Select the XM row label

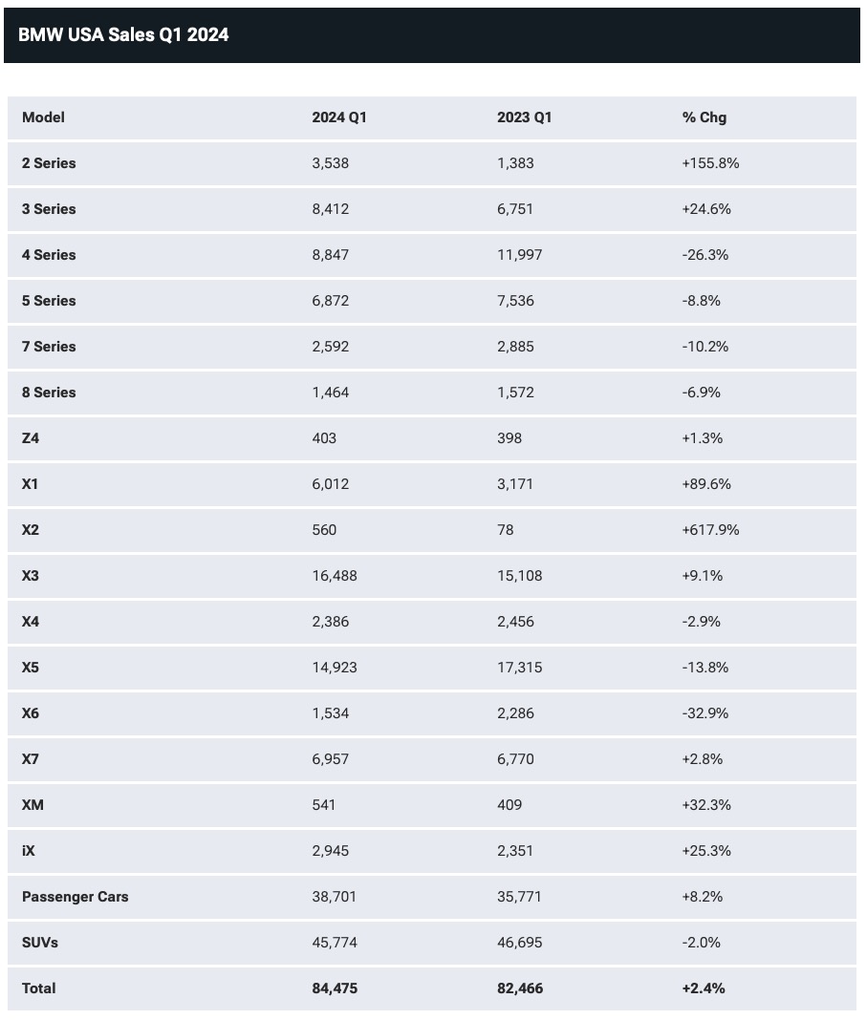click(33, 805)
